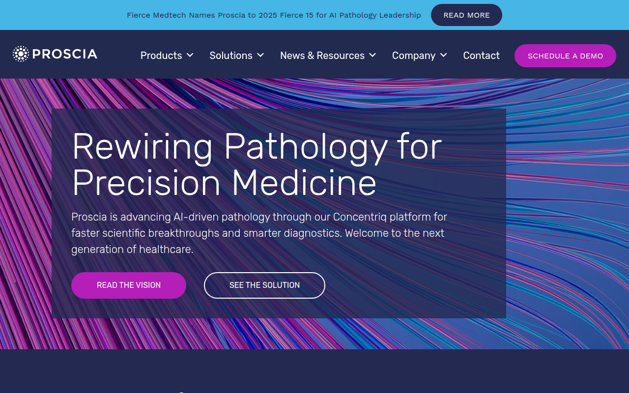Click the hero description paragraph text
Image resolution: width=629 pixels, height=393 pixels.
tap(259, 233)
